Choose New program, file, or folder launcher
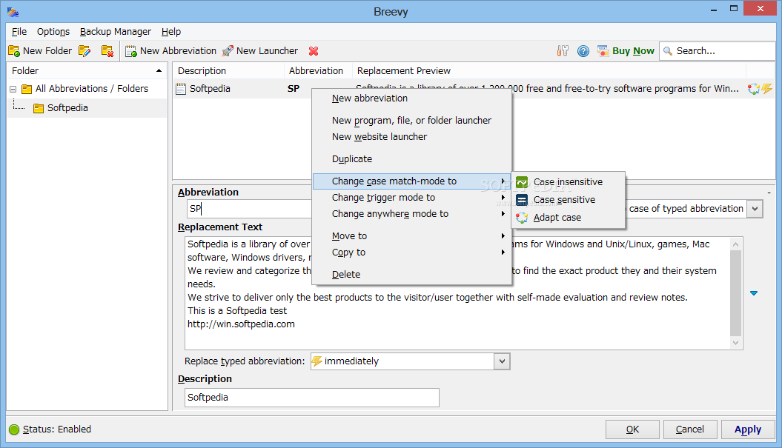 click(412, 120)
